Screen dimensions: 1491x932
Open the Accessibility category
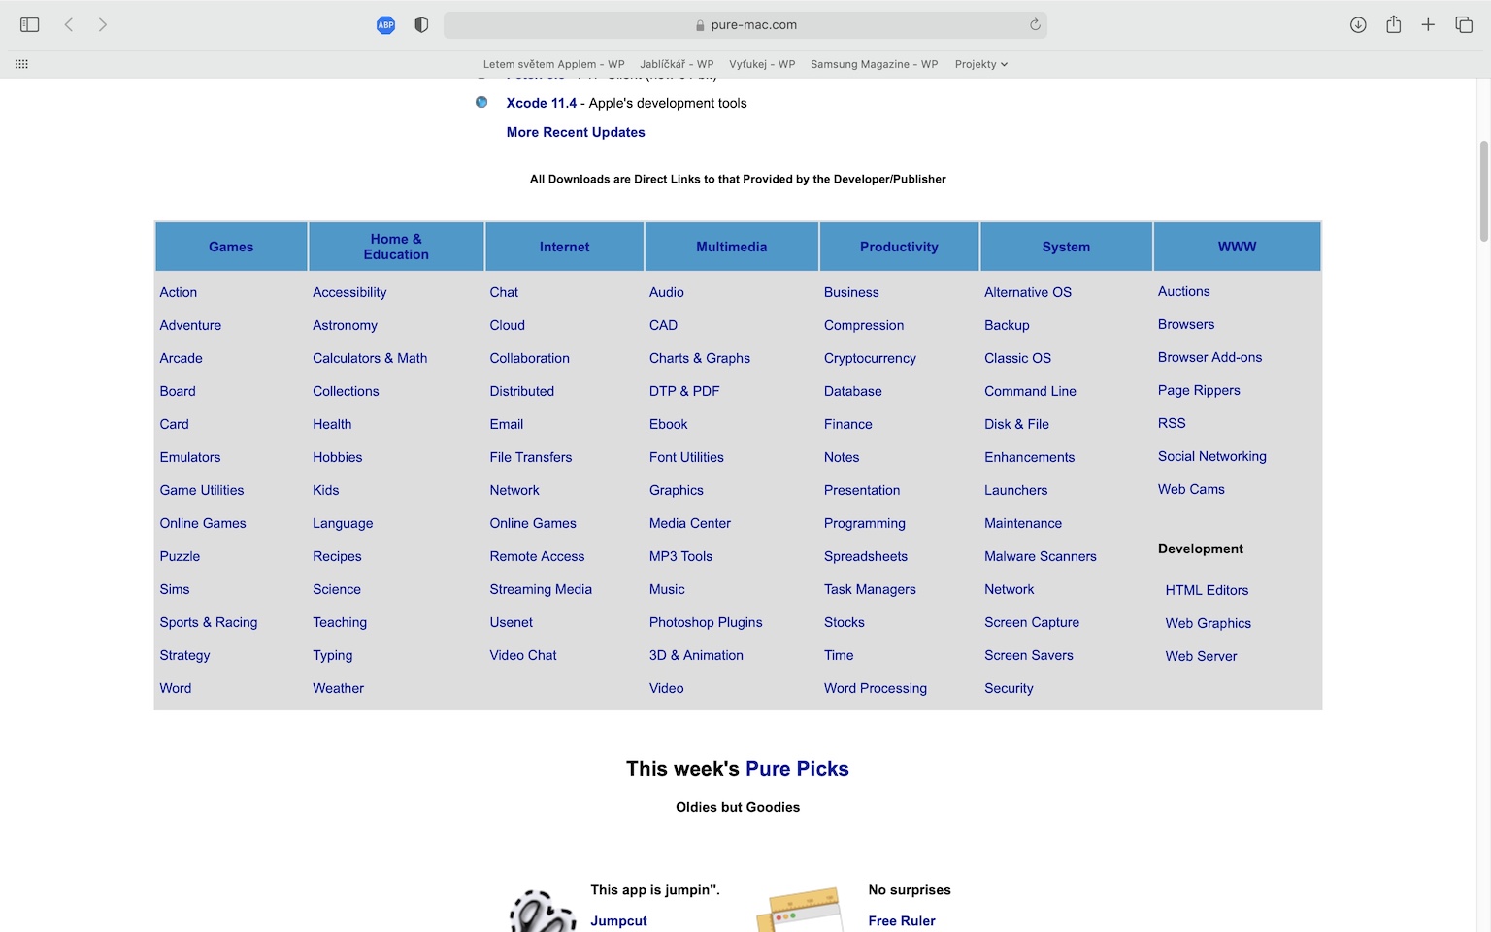click(349, 292)
